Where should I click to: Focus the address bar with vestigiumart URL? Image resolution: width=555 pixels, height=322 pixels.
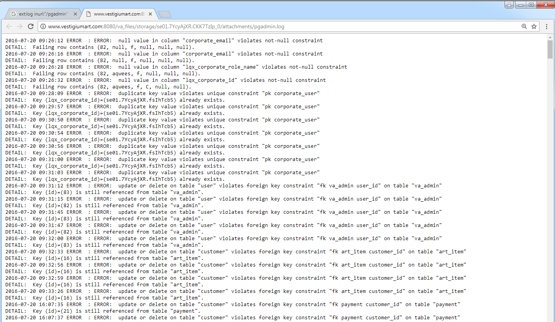pos(284,27)
